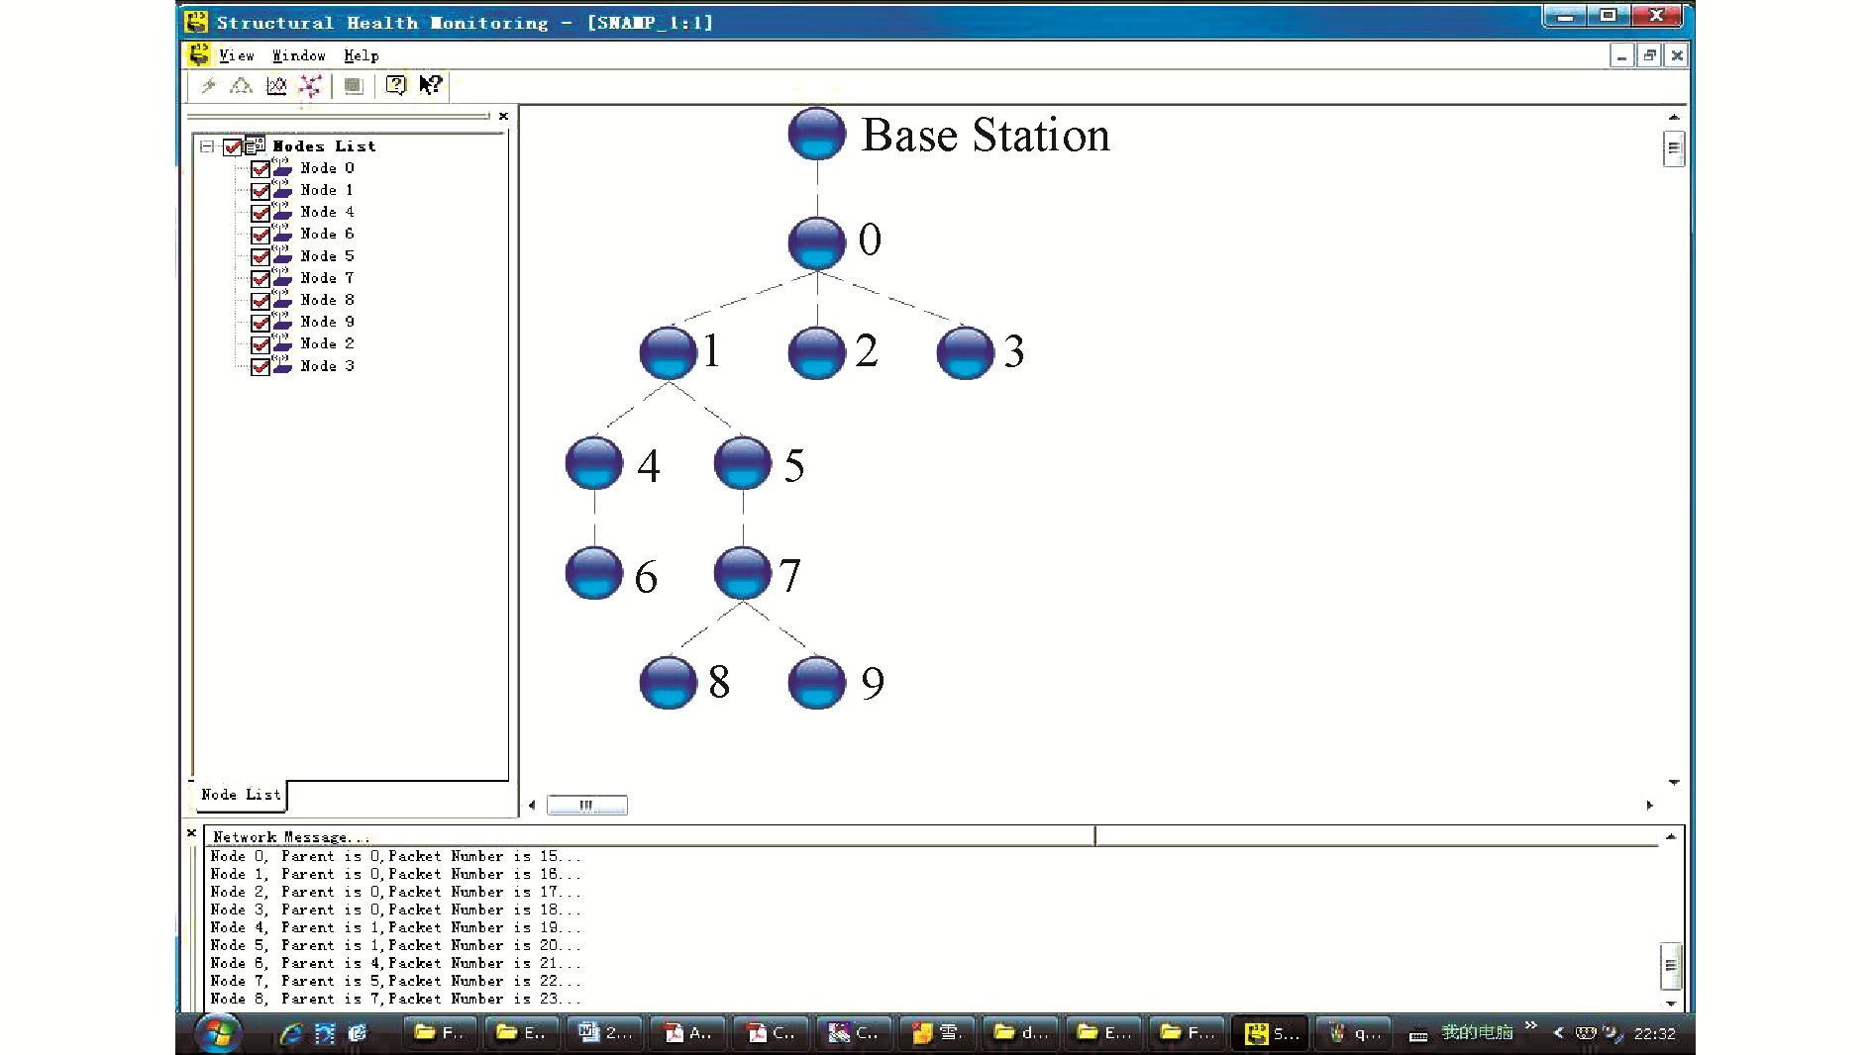Uncheck the Node 3 checkbox

[x=260, y=367]
